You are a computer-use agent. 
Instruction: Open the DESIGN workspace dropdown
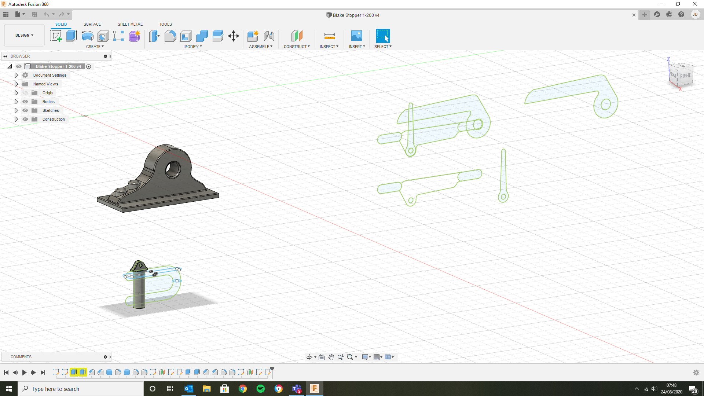click(x=24, y=35)
